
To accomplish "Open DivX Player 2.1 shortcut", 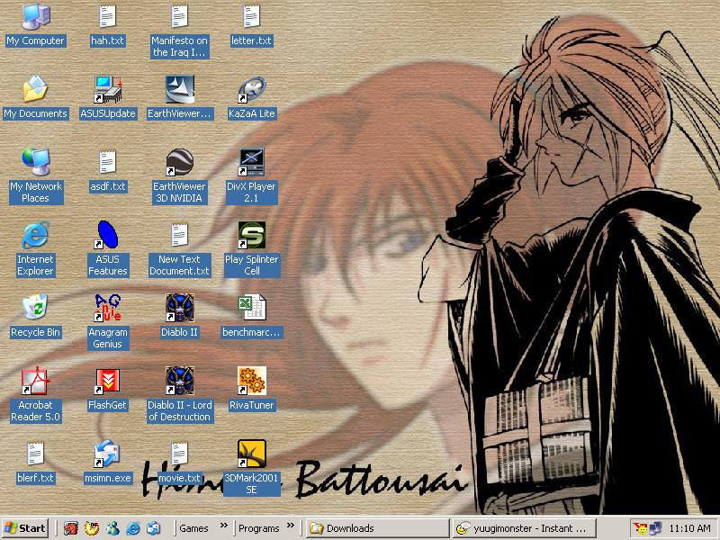I will point(251,164).
